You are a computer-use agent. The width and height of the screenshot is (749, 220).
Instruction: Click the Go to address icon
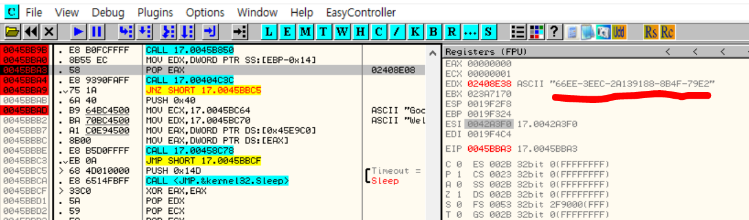pos(241,31)
